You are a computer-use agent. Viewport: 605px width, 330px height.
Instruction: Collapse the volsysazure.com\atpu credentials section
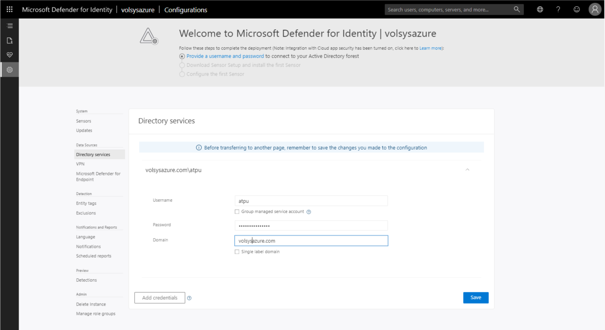click(467, 170)
